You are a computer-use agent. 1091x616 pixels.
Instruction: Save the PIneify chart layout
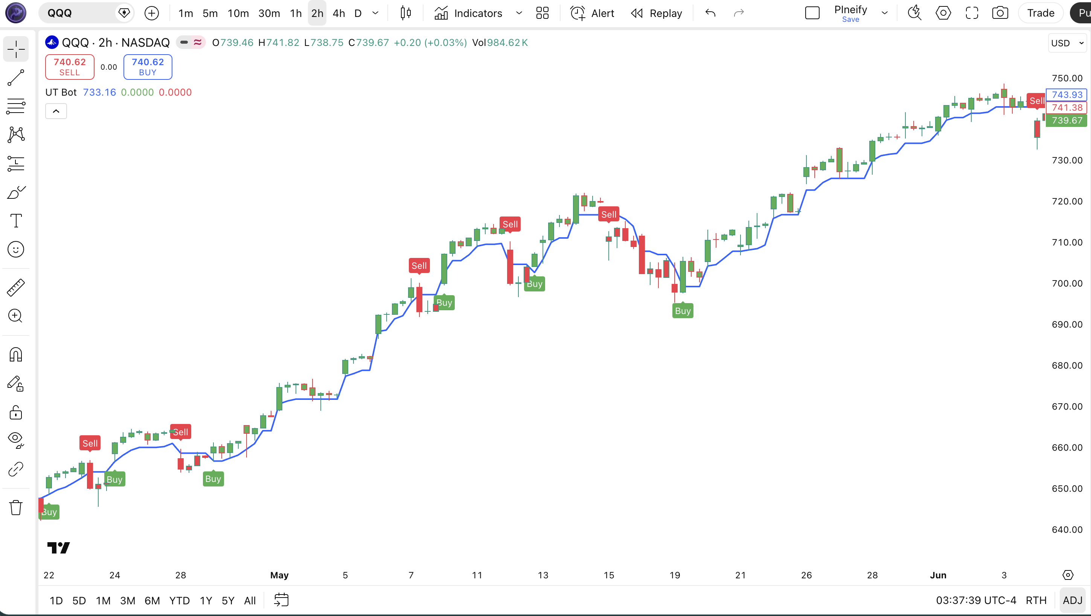pyautogui.click(x=850, y=20)
